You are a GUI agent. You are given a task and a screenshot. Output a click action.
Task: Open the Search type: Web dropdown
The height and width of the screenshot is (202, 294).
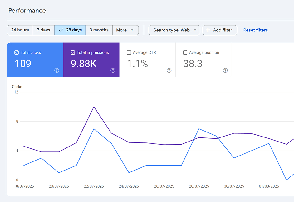(174, 30)
